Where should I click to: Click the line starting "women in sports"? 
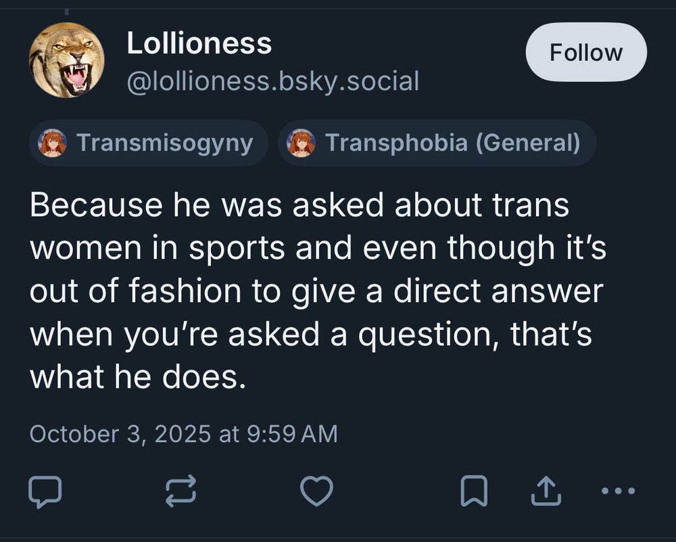click(x=318, y=249)
